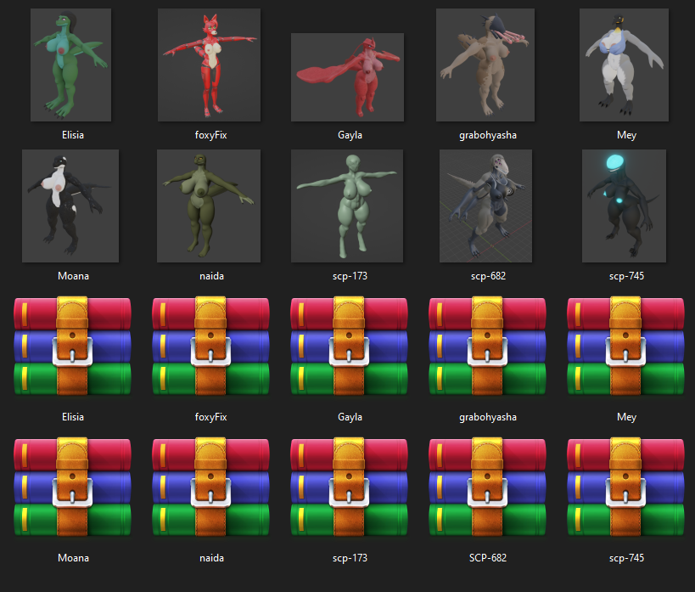
Task: Click the foxyFix label under the thumbnail
Action: click(211, 135)
